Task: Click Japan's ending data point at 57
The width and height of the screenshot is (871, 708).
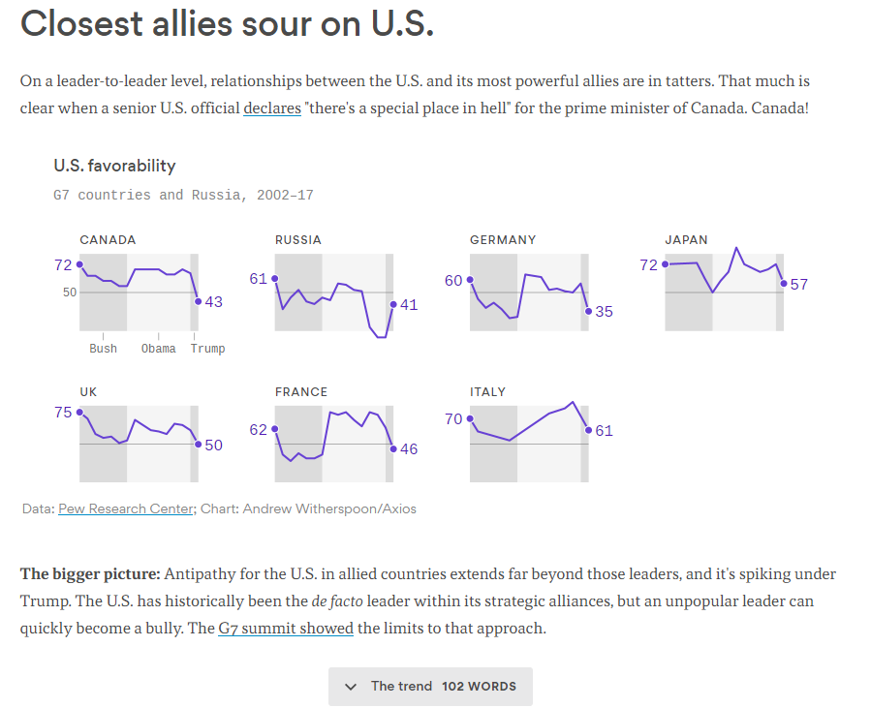Action: 783,284
